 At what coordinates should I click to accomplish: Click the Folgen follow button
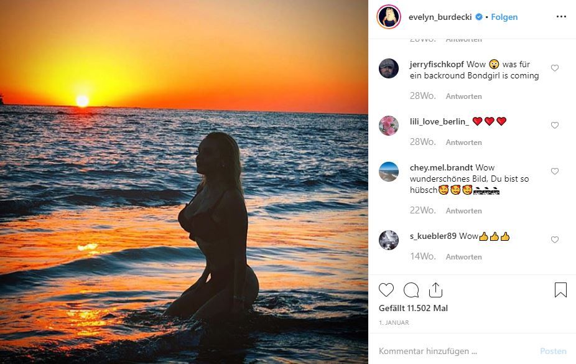pos(504,17)
